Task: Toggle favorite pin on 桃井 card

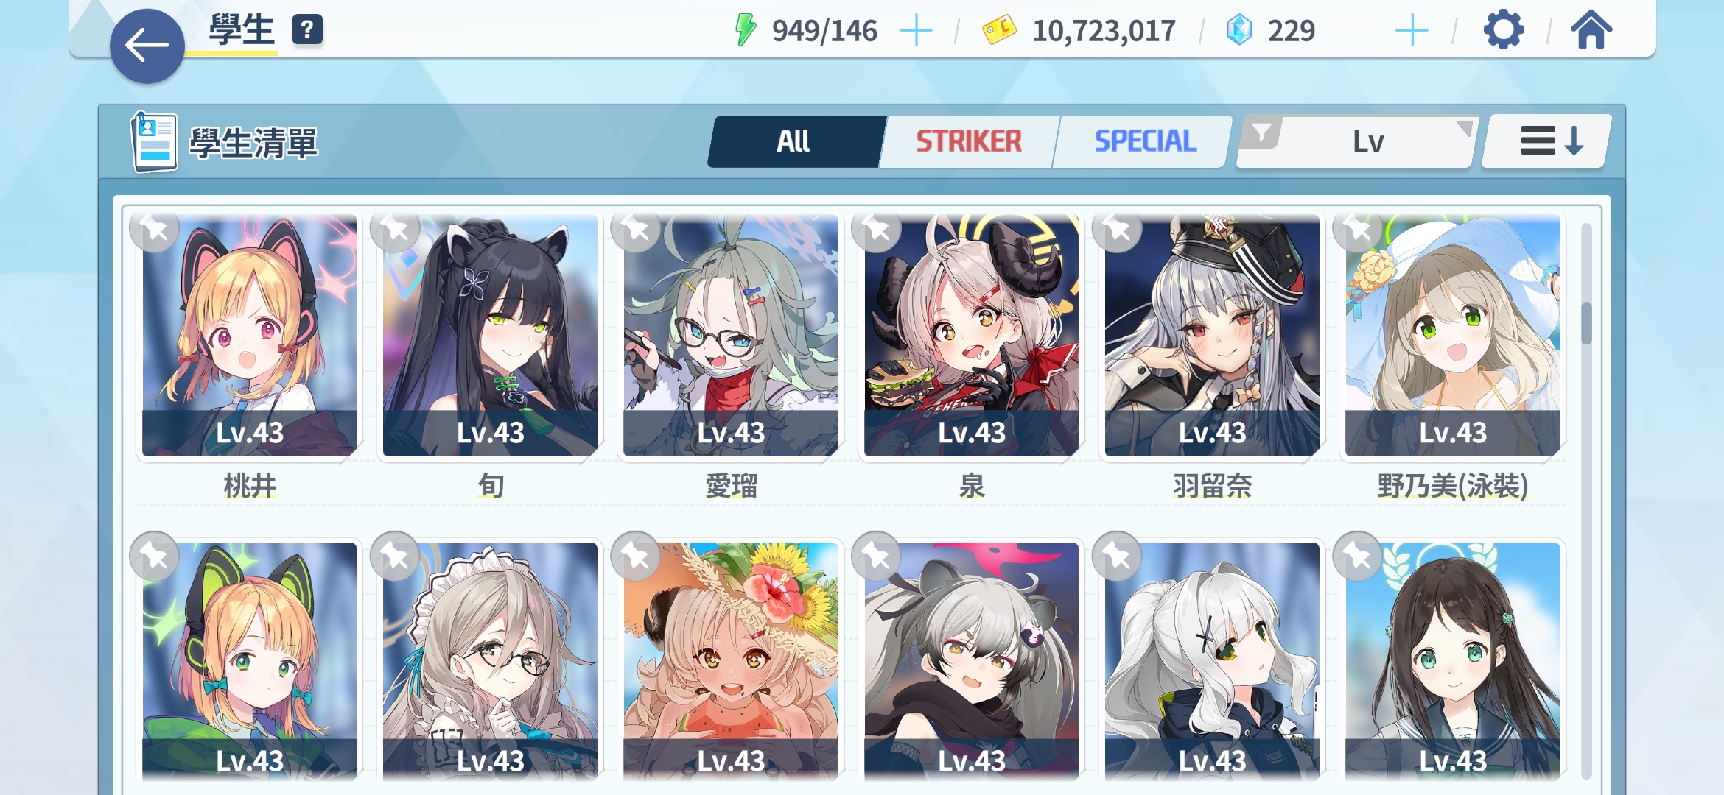Action: click(x=154, y=229)
